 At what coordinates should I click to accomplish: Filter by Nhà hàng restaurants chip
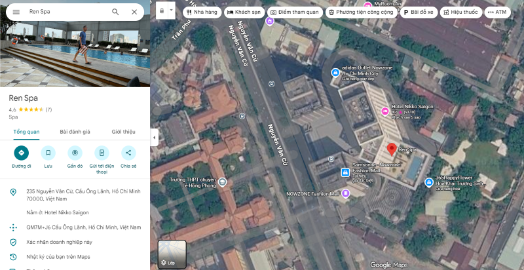click(x=202, y=12)
